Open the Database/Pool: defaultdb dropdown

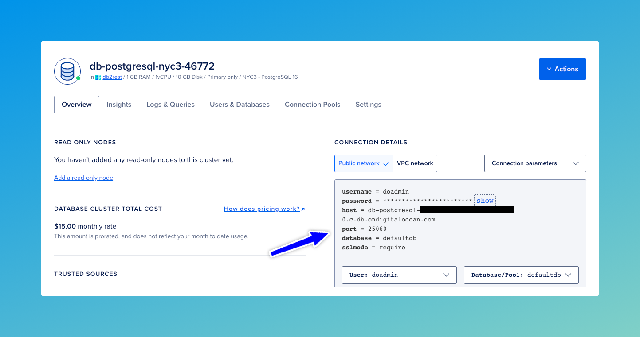(x=521, y=275)
